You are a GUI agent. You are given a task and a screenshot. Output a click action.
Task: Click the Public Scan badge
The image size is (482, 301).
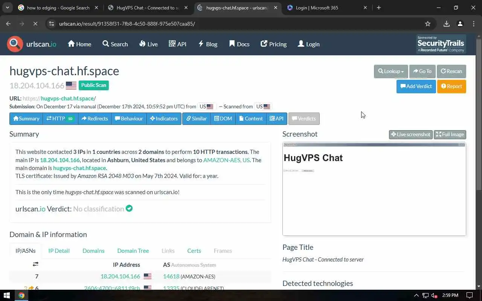click(94, 85)
